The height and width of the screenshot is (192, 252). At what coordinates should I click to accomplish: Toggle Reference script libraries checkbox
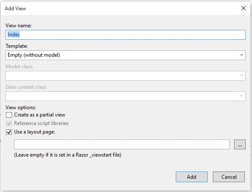[9, 124]
